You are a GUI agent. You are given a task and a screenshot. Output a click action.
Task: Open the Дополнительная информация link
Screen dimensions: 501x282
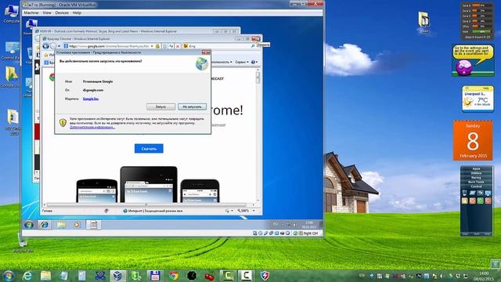(x=92, y=127)
